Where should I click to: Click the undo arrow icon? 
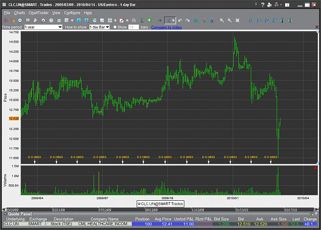180,20
